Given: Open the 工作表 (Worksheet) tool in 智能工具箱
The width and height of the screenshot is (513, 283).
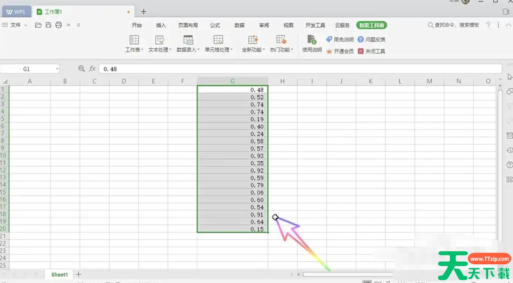Looking at the screenshot, I should tap(133, 43).
